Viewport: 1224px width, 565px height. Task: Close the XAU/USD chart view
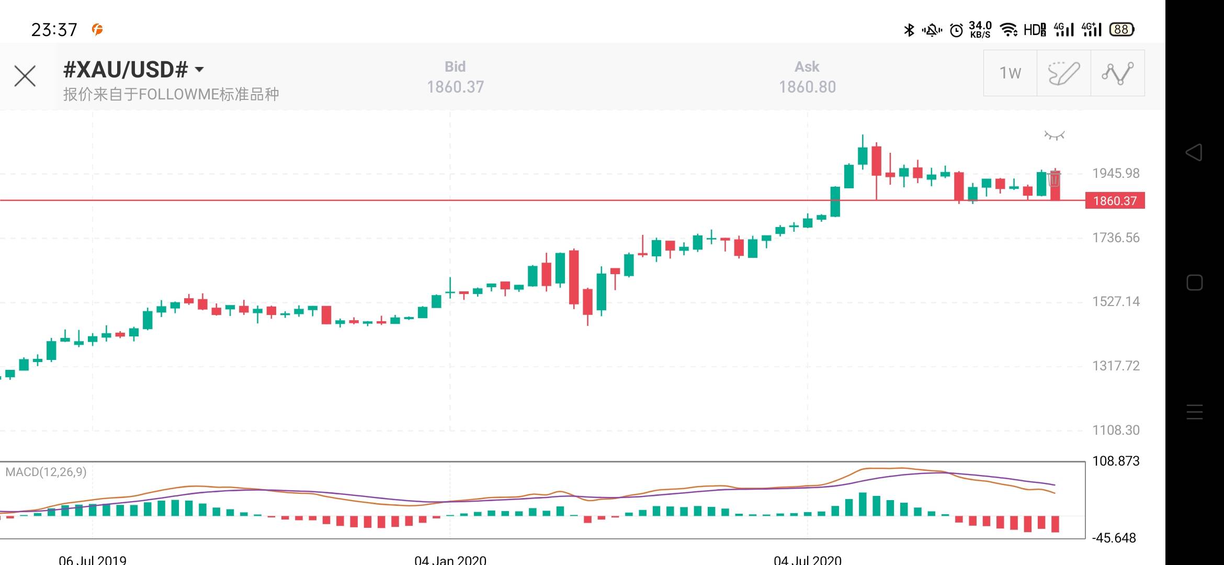tap(25, 76)
